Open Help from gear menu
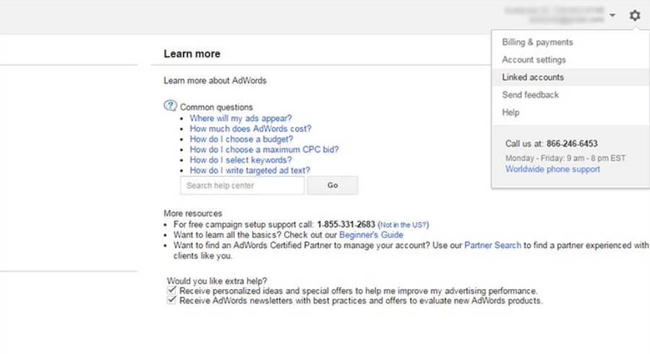Image resolution: width=650 pixels, height=354 pixels. (511, 112)
